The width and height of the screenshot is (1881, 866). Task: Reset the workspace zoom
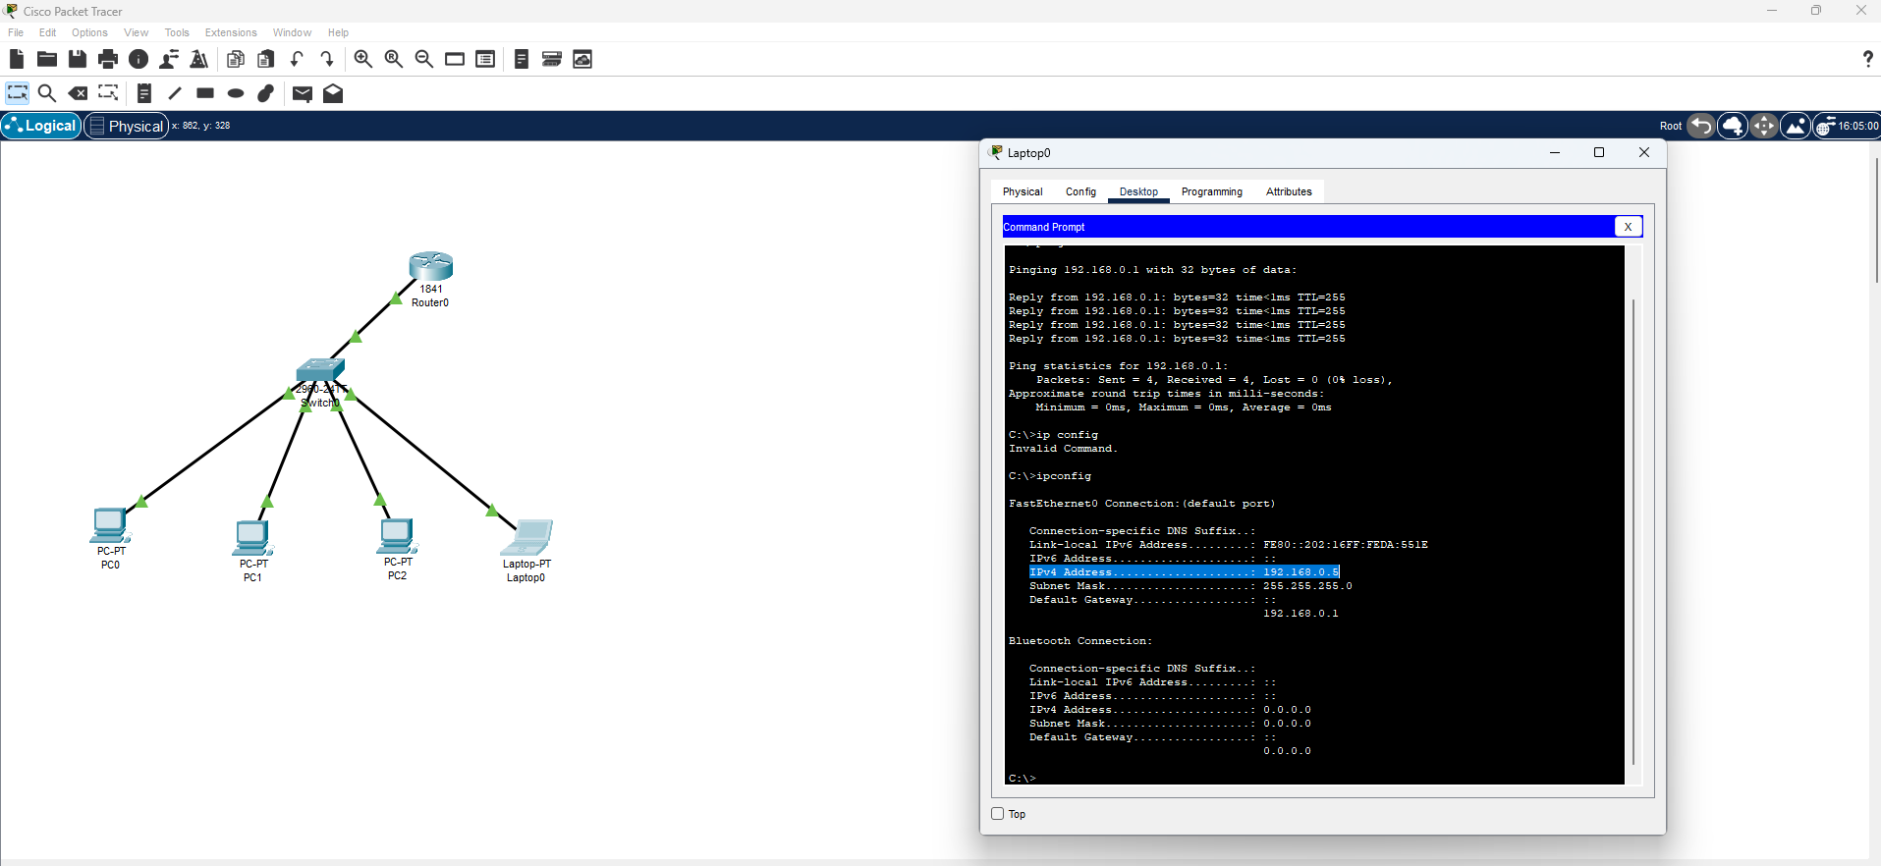tap(394, 59)
